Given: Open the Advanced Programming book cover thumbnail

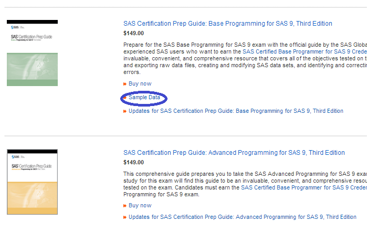Looking at the screenshot, I should point(33,182).
